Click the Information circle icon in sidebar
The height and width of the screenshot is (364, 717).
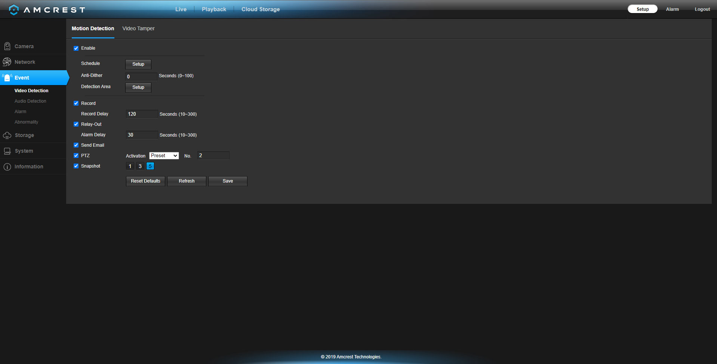[7, 167]
